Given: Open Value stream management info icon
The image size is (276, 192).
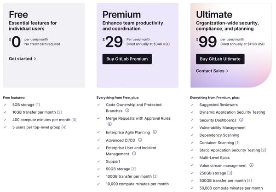Looking at the screenshot, I should click(x=252, y=165).
